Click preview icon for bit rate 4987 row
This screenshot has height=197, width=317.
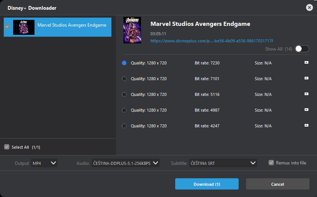[306, 110]
